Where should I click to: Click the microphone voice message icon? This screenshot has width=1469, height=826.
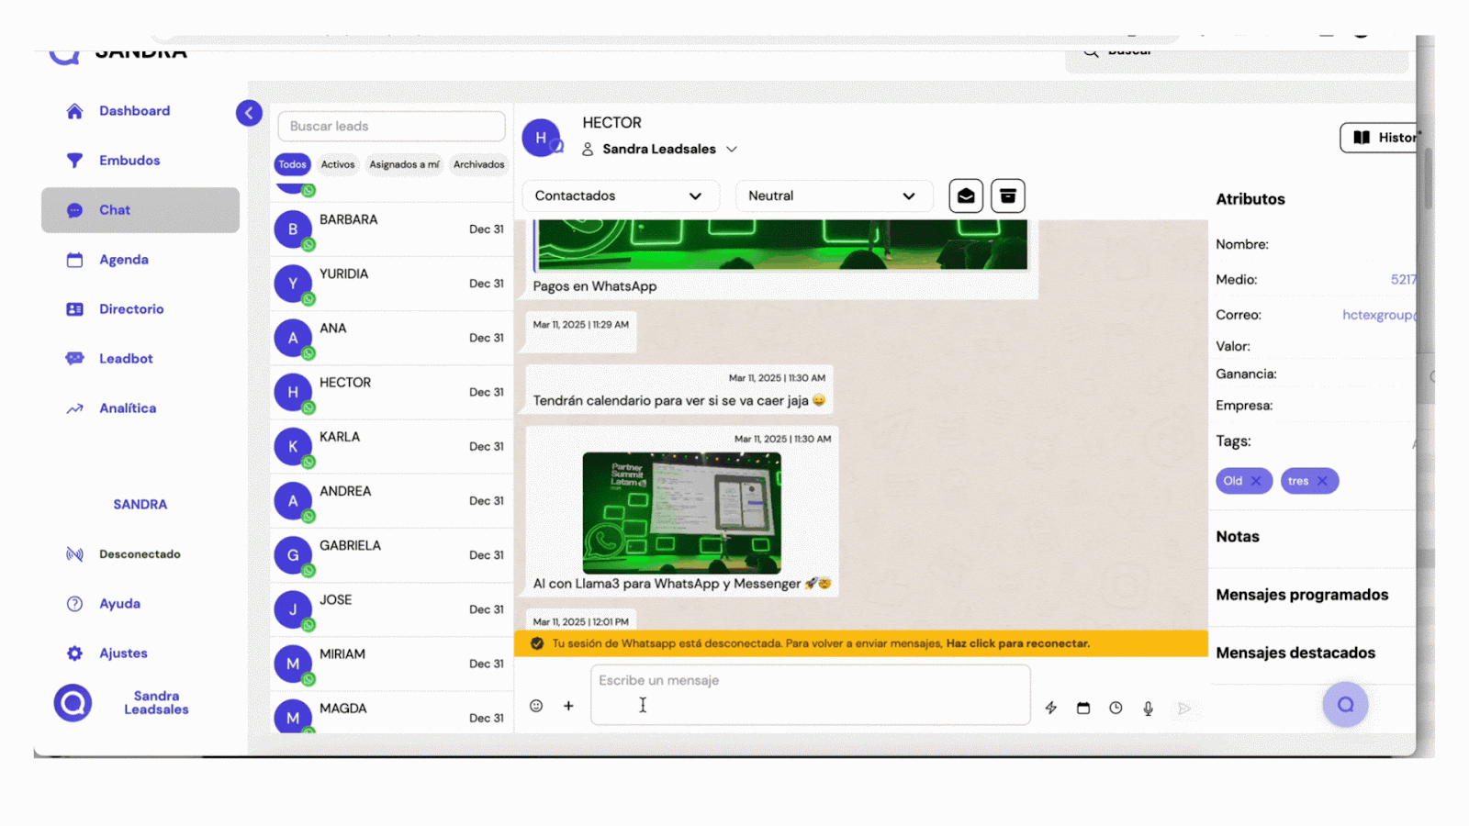[x=1148, y=708]
